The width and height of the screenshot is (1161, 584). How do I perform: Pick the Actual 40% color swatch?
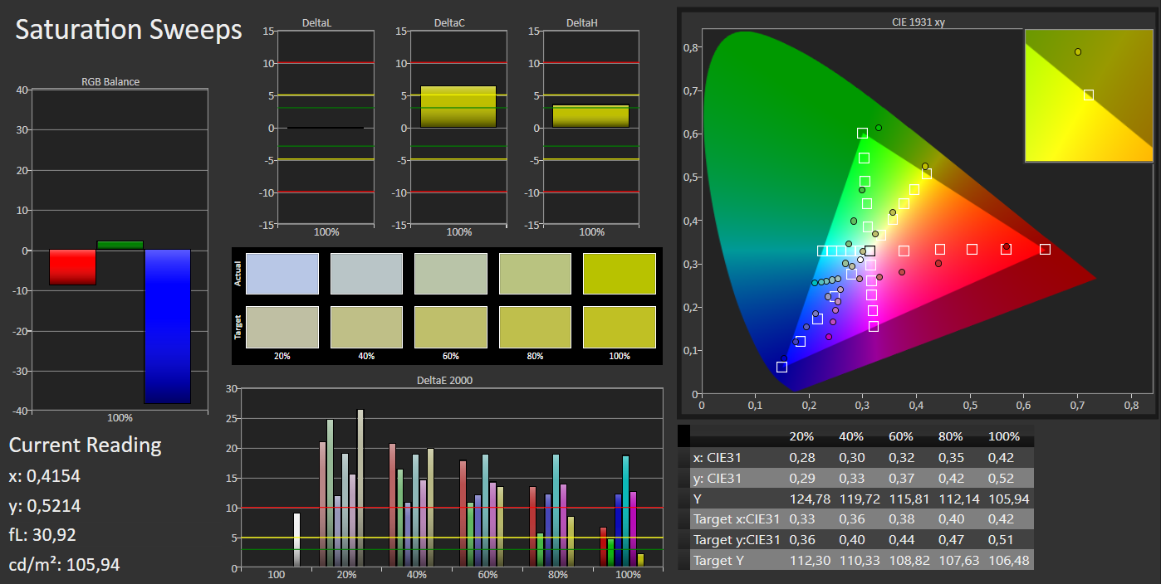[366, 274]
